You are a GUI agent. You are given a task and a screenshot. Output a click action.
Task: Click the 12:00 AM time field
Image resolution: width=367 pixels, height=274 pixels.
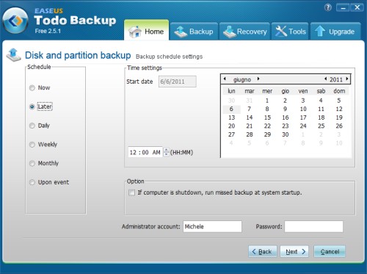pyautogui.click(x=145, y=152)
